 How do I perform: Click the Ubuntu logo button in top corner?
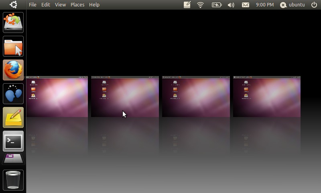(13, 5)
